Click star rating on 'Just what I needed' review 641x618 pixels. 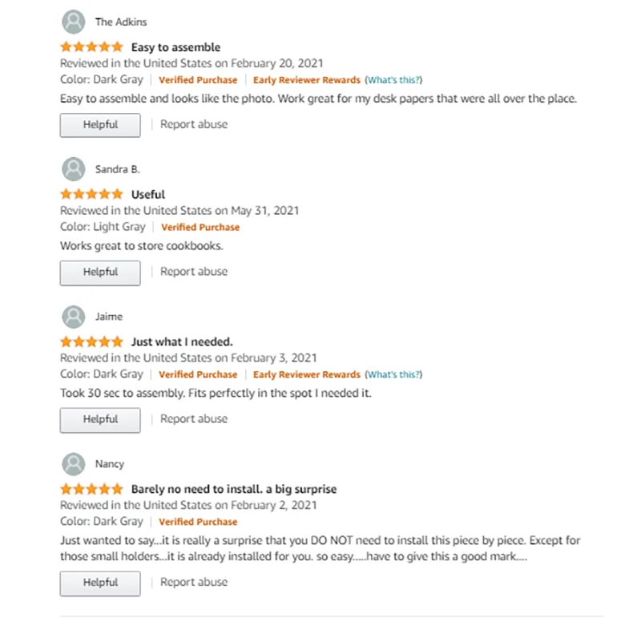click(91, 341)
